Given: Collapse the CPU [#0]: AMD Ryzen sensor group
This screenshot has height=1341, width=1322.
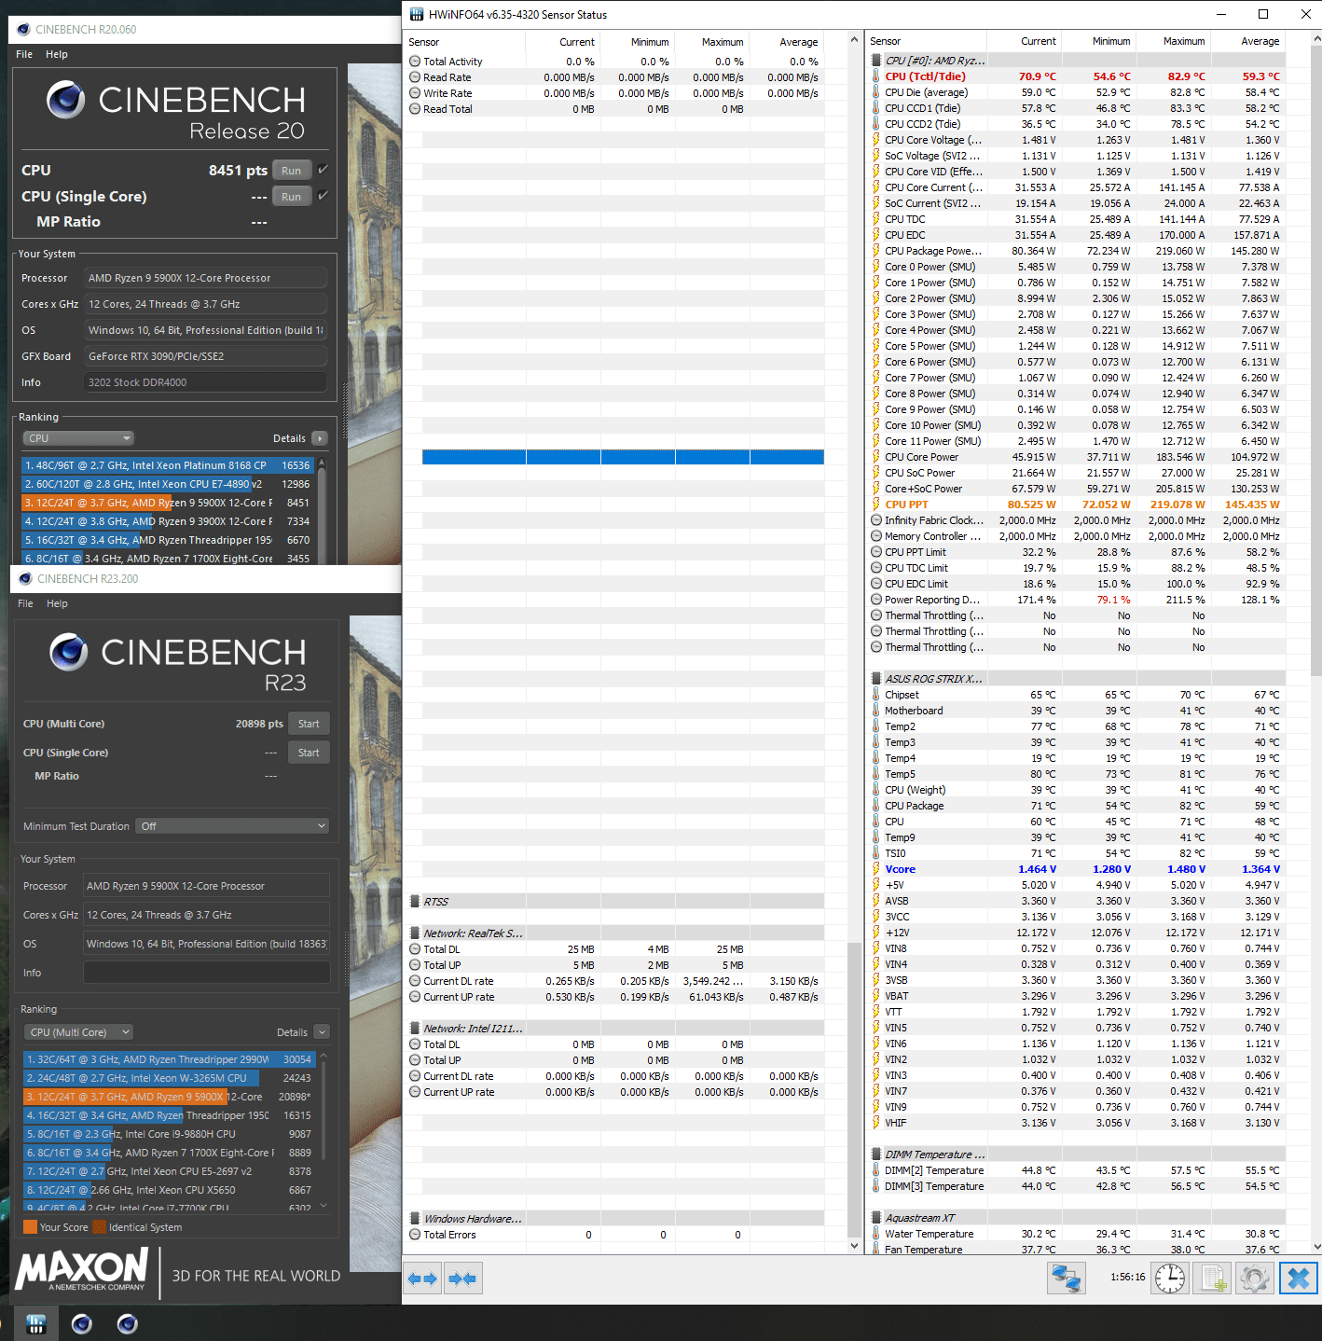Looking at the screenshot, I should pos(876,61).
